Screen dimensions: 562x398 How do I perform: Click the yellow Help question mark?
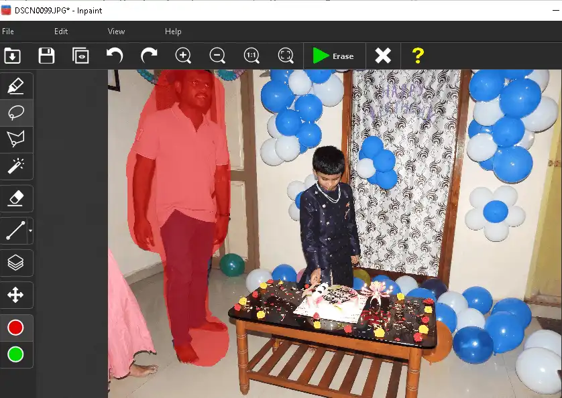pyautogui.click(x=418, y=56)
